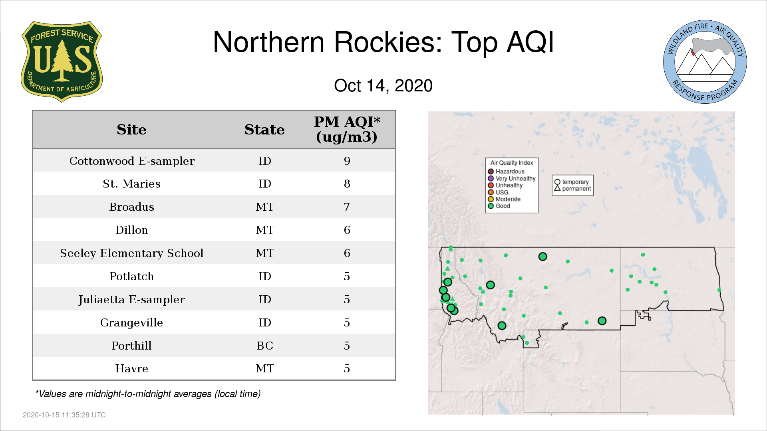Select the St. Maries site cell
Screen dimensions: 767x431
(132, 184)
